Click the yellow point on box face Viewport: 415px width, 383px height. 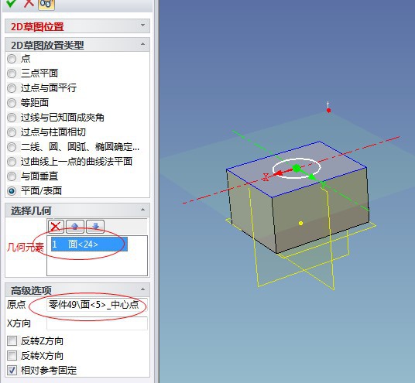tap(300, 224)
